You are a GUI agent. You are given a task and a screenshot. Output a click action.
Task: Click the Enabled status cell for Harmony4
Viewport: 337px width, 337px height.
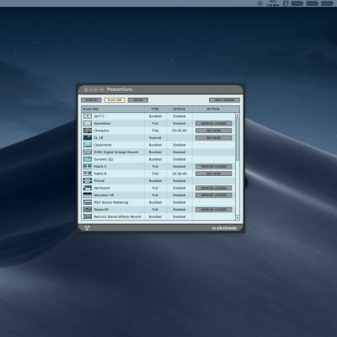[179, 188]
